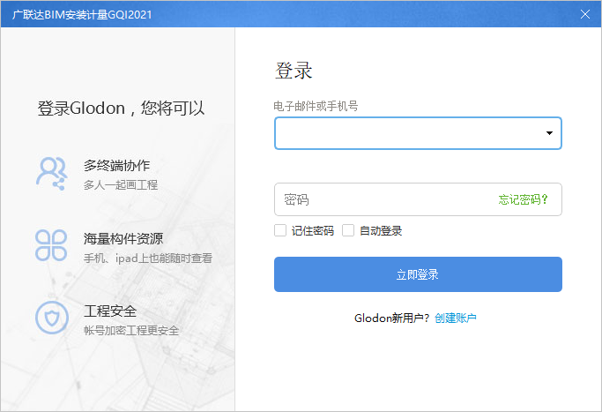The width and height of the screenshot is (602, 412).
Task: Click the shield project security icon
Action: coord(51,318)
